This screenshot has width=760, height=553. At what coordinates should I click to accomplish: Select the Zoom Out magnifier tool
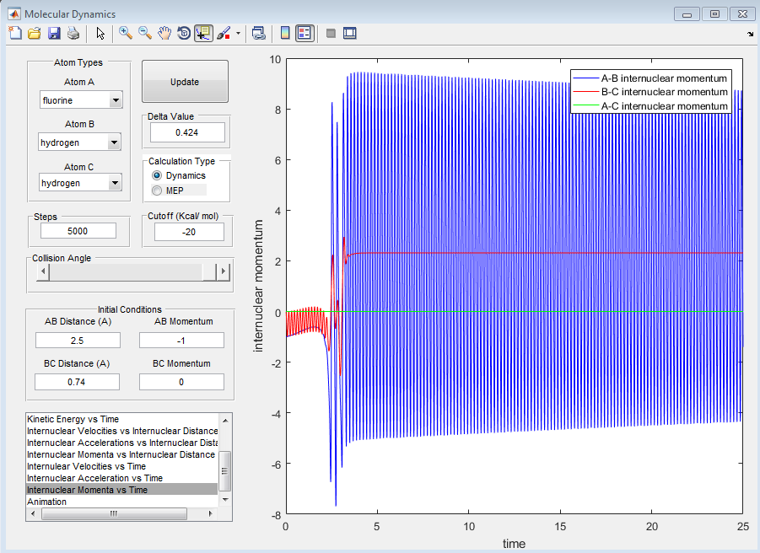[145, 33]
